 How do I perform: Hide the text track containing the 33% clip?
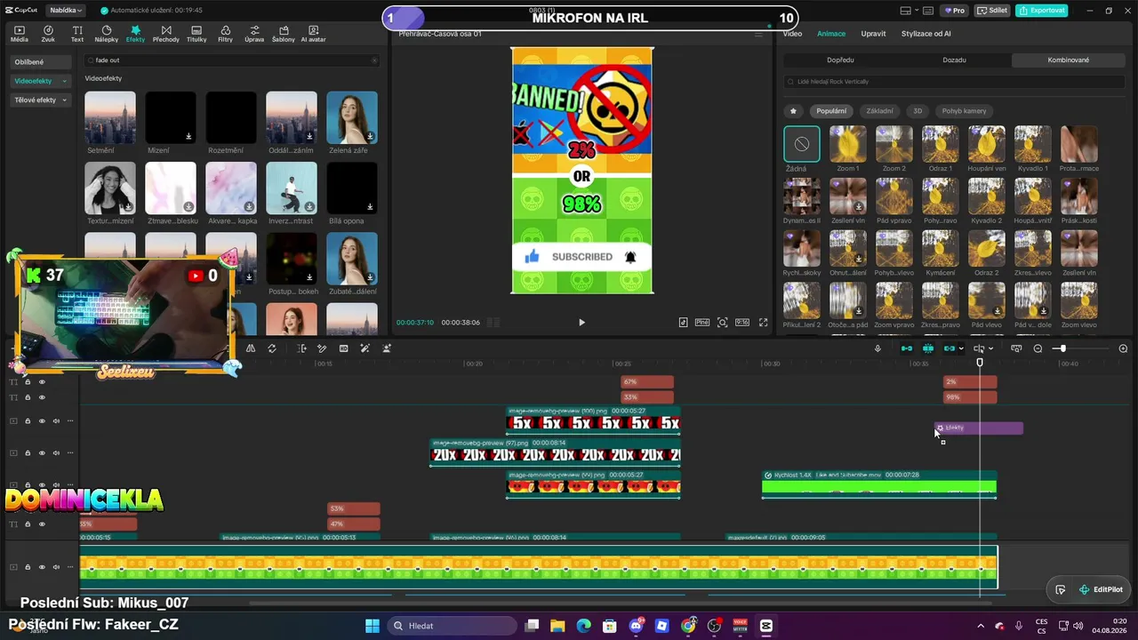[42, 397]
